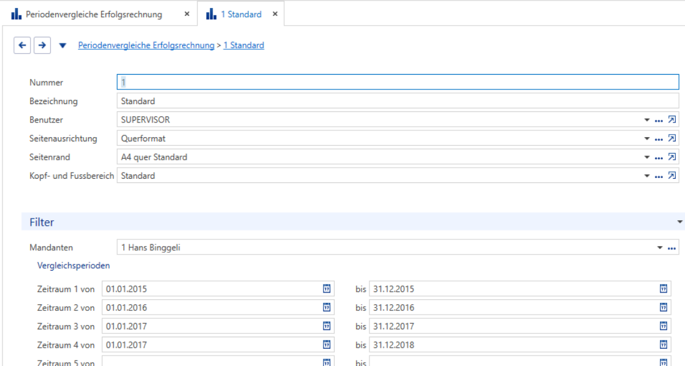This screenshot has height=366, width=685.
Task: Click the ellipsis lookup for Seitenrand
Action: point(659,158)
